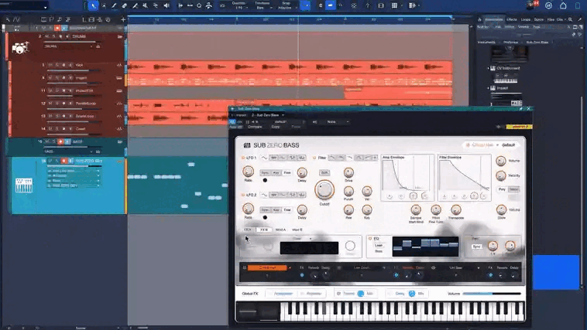Viewport: 587px width, 330px height.
Task: Expand Impact in browser tree
Action: click(488, 88)
